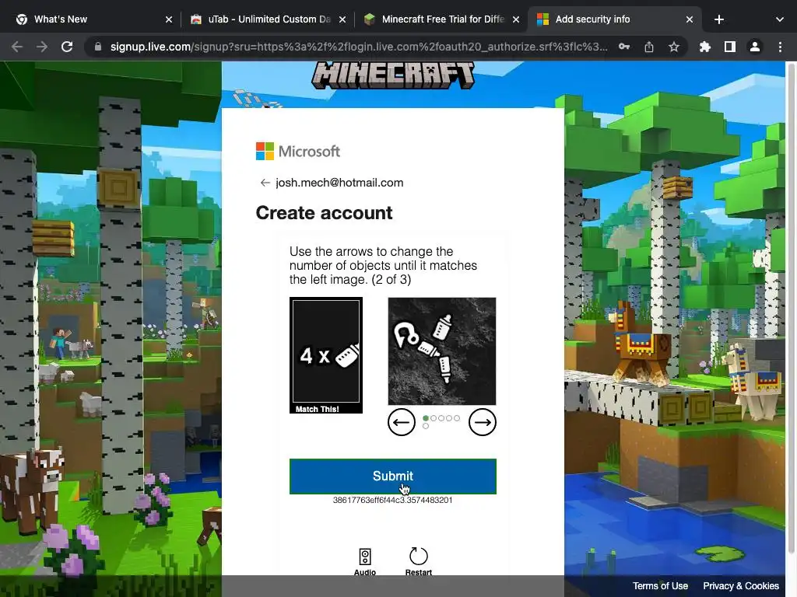Open Privacy & Cookies link
This screenshot has height=597, width=797.
tap(741, 586)
